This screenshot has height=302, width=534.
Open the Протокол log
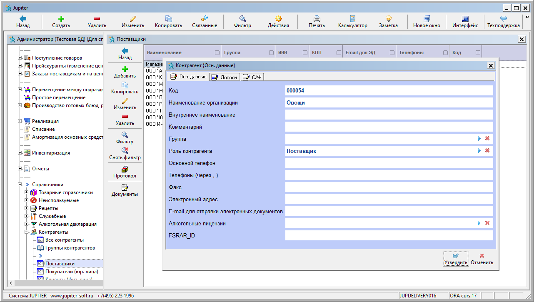click(x=125, y=172)
